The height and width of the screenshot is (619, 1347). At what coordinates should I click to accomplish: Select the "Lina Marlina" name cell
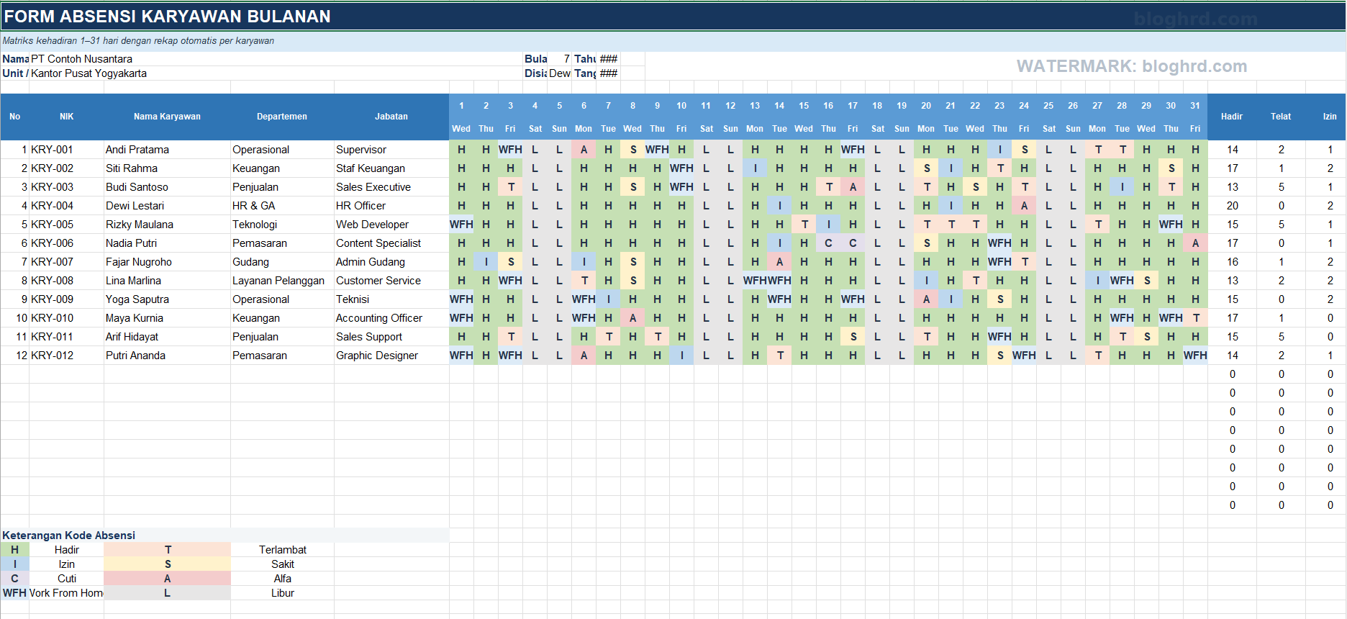click(x=167, y=281)
